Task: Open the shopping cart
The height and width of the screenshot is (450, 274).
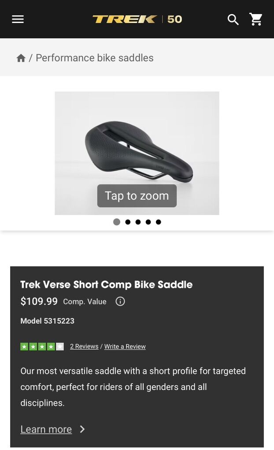Action: pyautogui.click(x=256, y=19)
